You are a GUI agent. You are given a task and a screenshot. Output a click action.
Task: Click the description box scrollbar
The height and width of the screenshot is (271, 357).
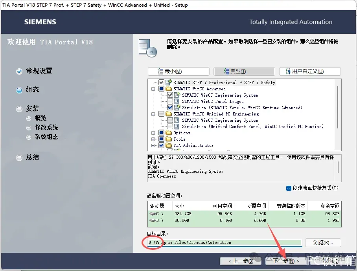(x=338, y=167)
